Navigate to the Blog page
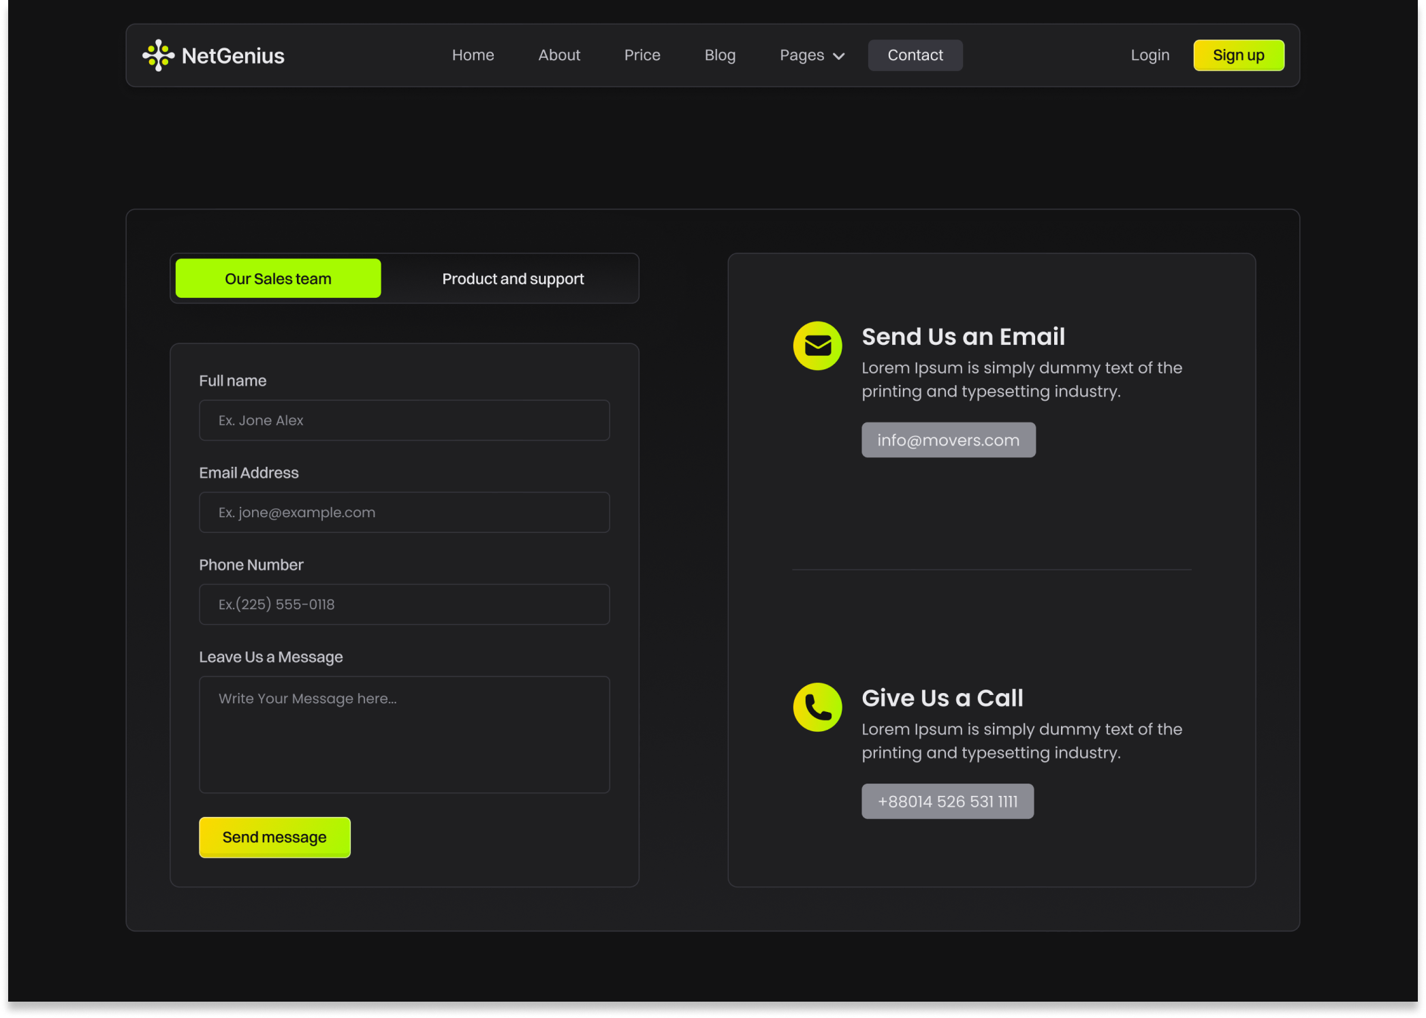Image resolution: width=1426 pixels, height=1018 pixels. (x=720, y=55)
